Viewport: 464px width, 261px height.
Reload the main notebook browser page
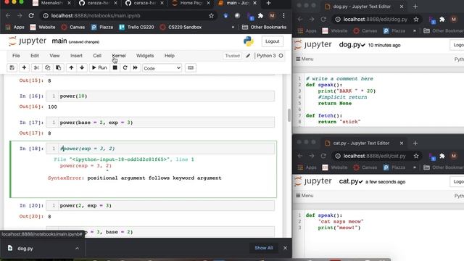click(31, 16)
